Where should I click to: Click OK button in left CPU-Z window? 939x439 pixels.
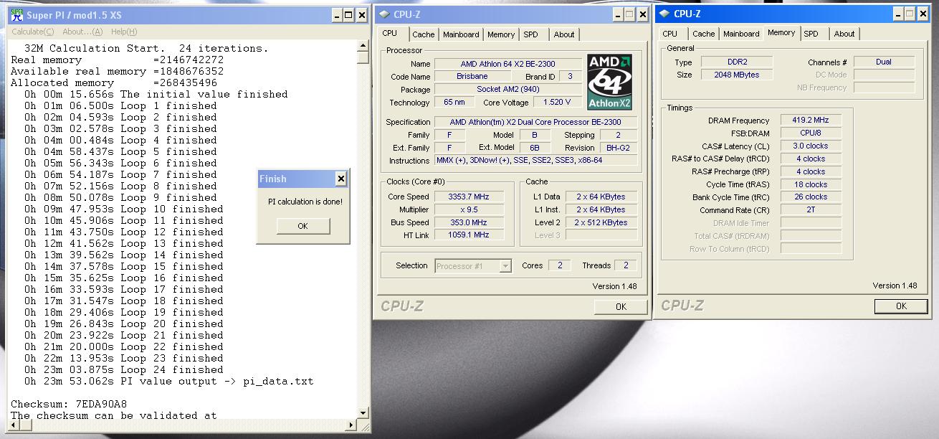pyautogui.click(x=621, y=306)
